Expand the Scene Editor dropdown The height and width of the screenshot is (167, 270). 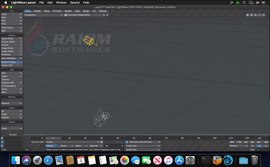[12, 39]
